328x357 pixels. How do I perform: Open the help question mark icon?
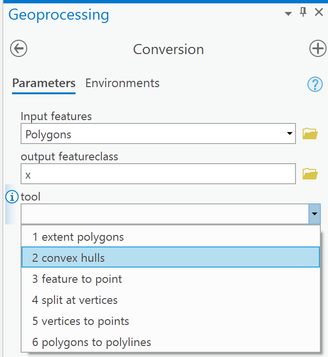(x=315, y=84)
